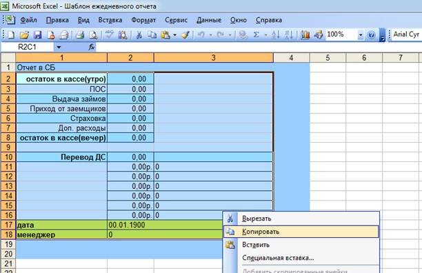Viewport: 422px width, 273px height.
Task: Open the Правка menu
Action: click(x=57, y=20)
